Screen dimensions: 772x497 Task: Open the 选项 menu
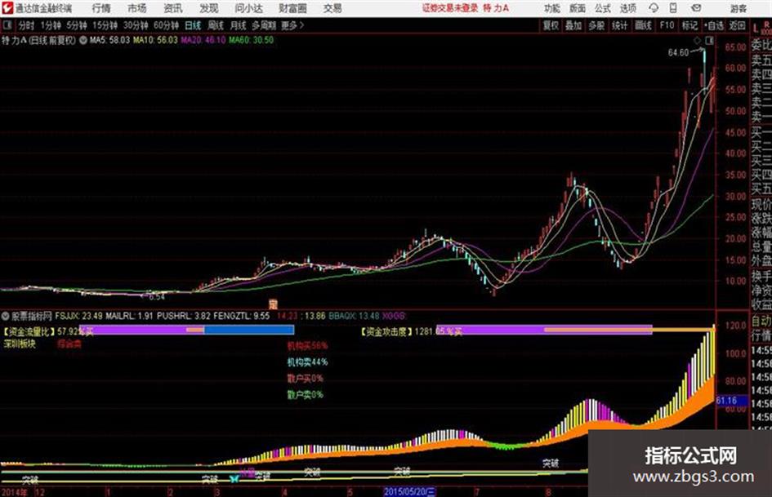(x=628, y=8)
